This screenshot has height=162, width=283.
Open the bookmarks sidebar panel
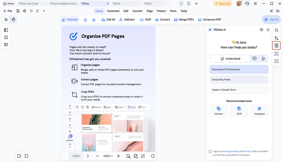[x=6, y=38]
